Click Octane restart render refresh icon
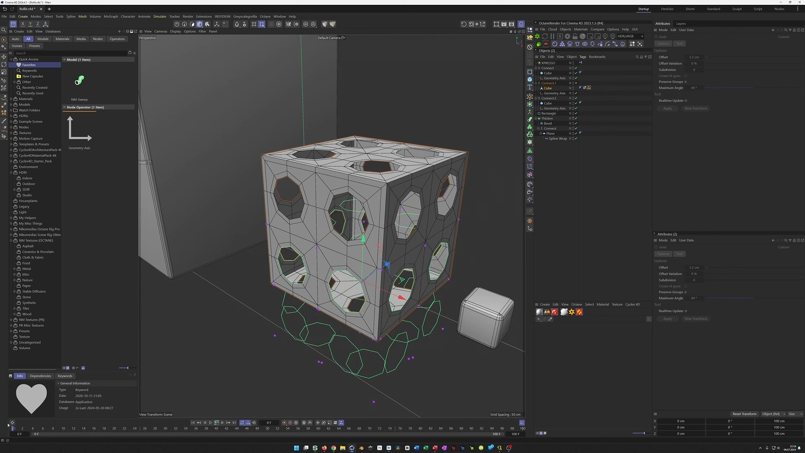This screenshot has height=453, width=805. tap(545, 36)
